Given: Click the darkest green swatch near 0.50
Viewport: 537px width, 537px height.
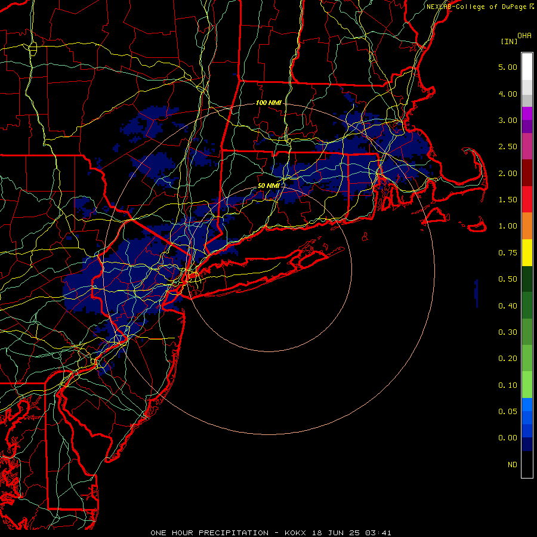Looking at the screenshot, I should pyautogui.click(x=527, y=279).
